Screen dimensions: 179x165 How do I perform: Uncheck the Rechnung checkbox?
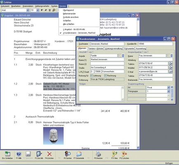click(x=106, y=75)
